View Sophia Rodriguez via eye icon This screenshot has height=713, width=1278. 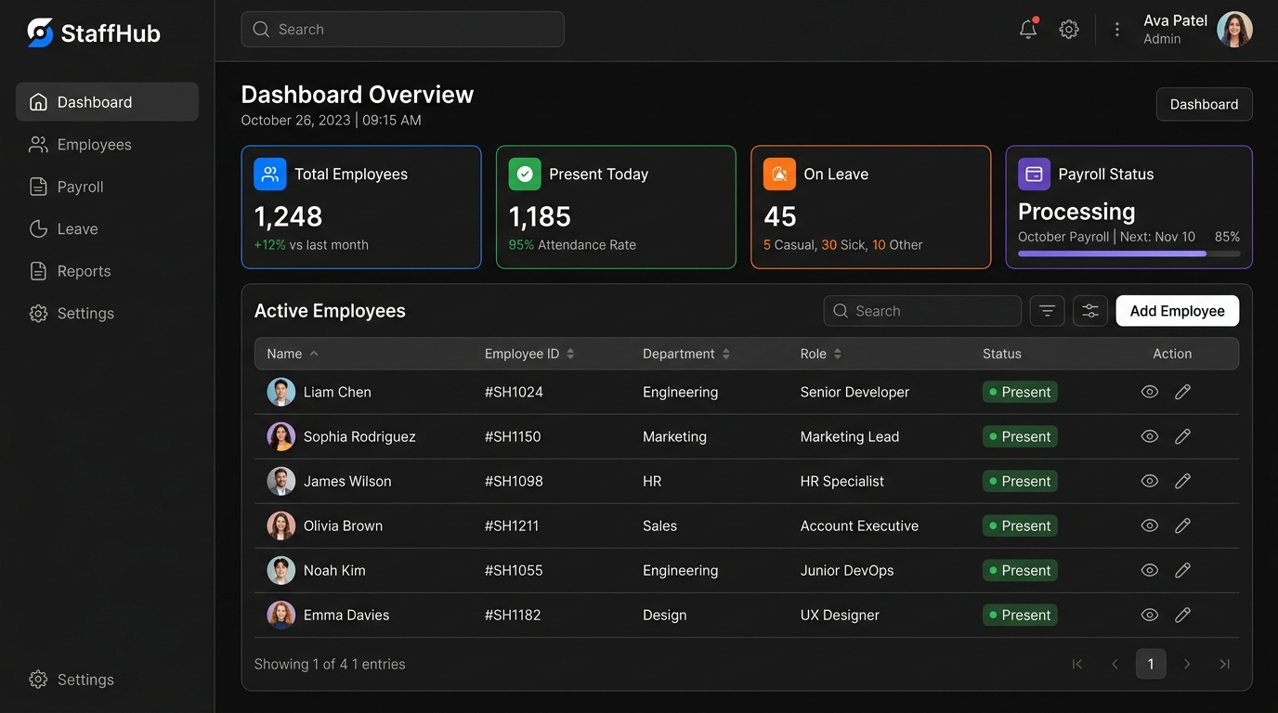point(1150,436)
